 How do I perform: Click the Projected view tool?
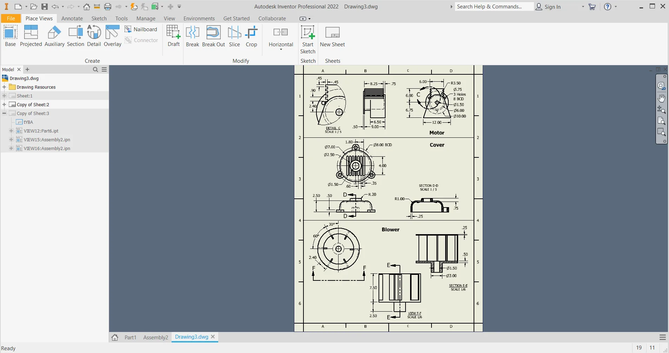pyautogui.click(x=31, y=36)
